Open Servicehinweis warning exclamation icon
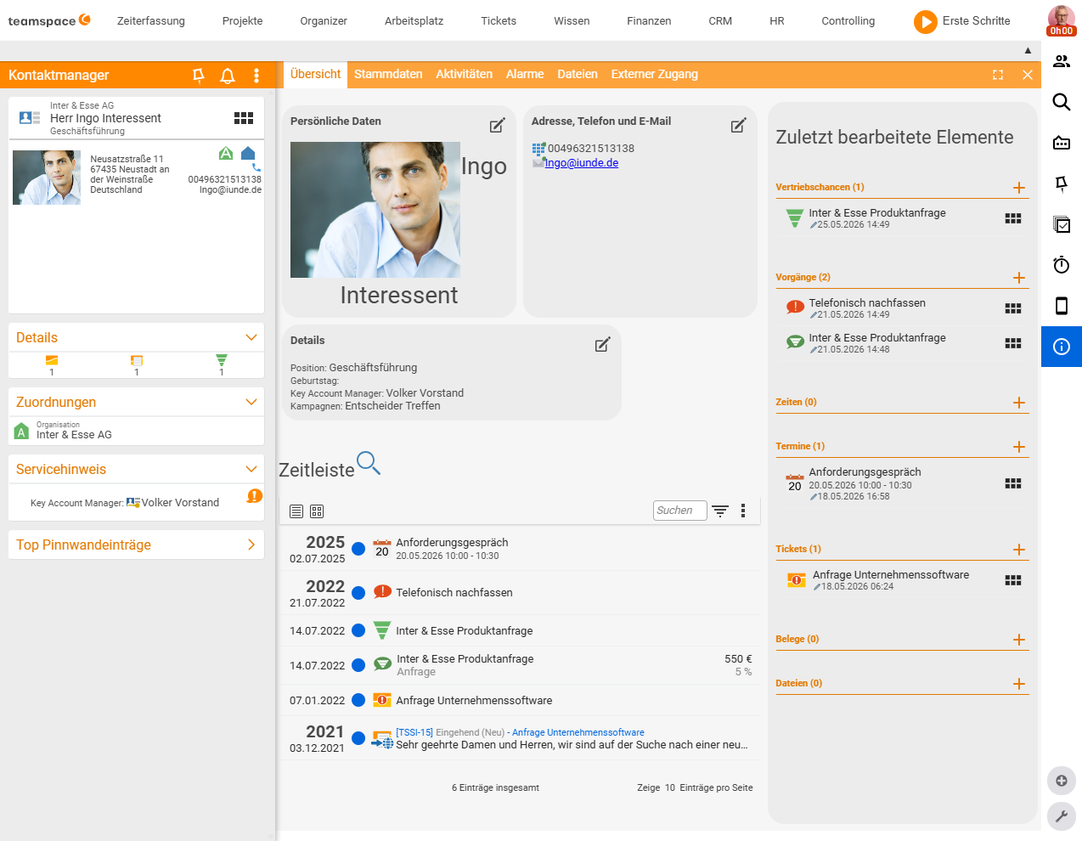Screen dimensions: 1082x841 click(255, 496)
